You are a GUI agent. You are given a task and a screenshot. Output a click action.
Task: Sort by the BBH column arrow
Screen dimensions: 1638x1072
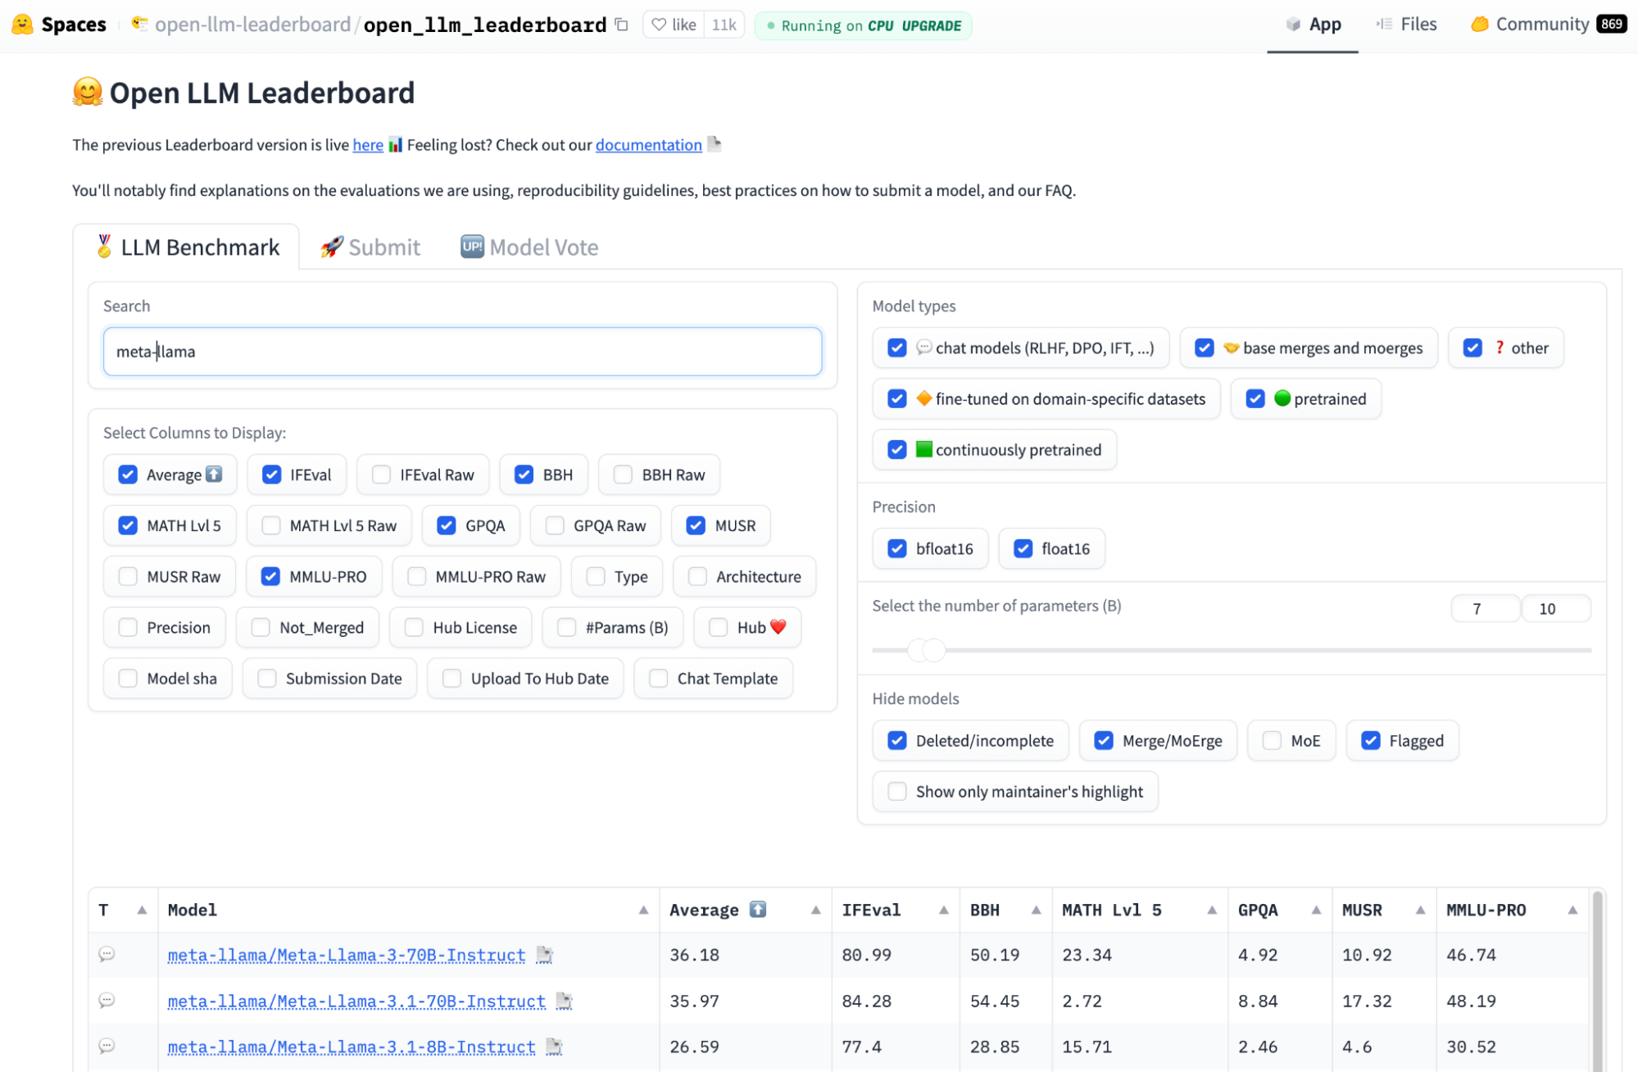click(x=1036, y=910)
